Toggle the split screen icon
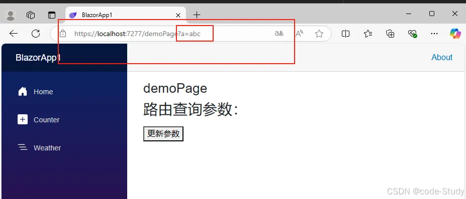The width and height of the screenshot is (466, 199). pyautogui.click(x=345, y=34)
